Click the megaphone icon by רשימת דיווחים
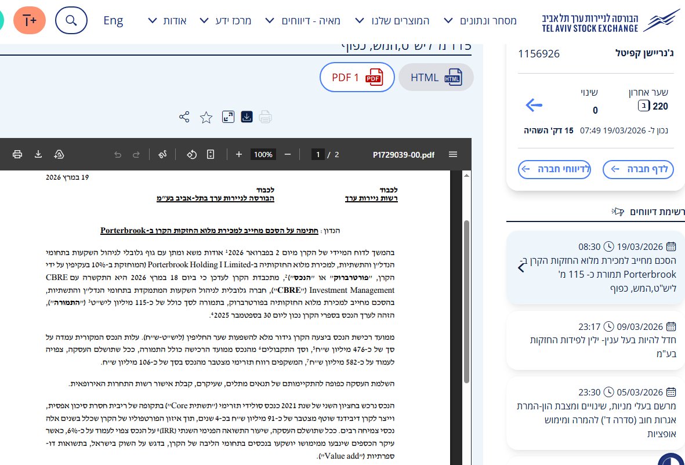 (x=618, y=212)
